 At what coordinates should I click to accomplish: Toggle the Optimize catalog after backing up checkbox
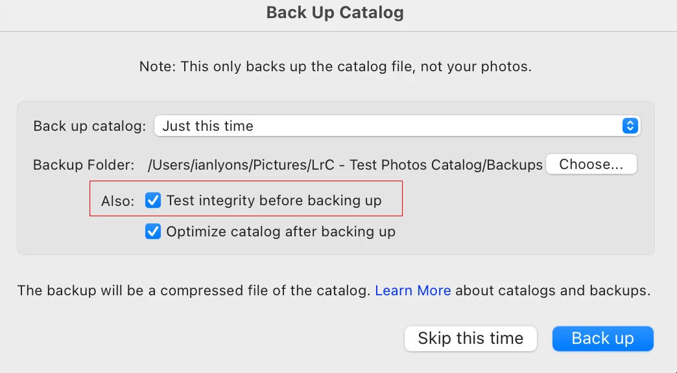[x=153, y=231]
